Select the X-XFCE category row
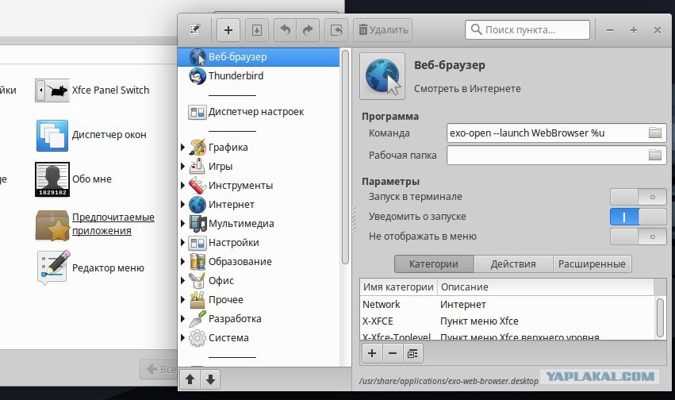 click(x=507, y=321)
